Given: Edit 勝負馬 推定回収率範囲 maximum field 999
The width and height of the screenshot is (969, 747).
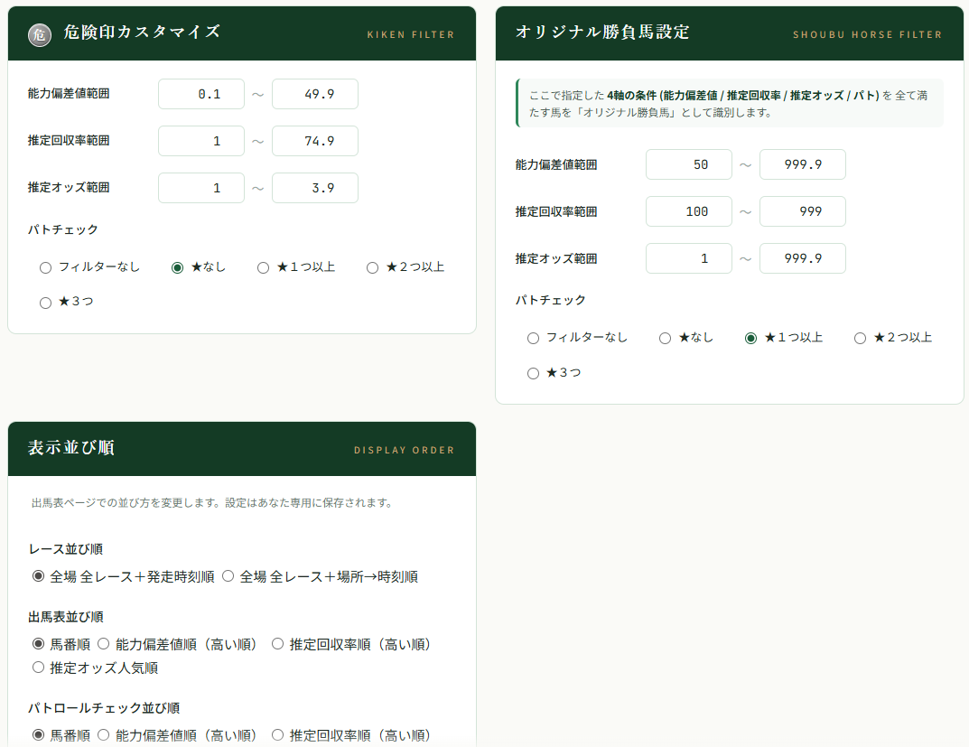Looking at the screenshot, I should pyautogui.click(x=803, y=211).
